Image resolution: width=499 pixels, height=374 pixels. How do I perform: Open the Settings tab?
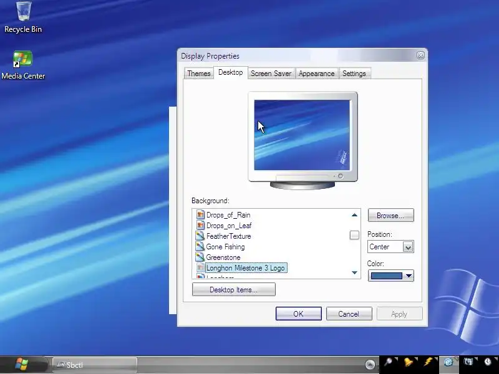pos(354,73)
